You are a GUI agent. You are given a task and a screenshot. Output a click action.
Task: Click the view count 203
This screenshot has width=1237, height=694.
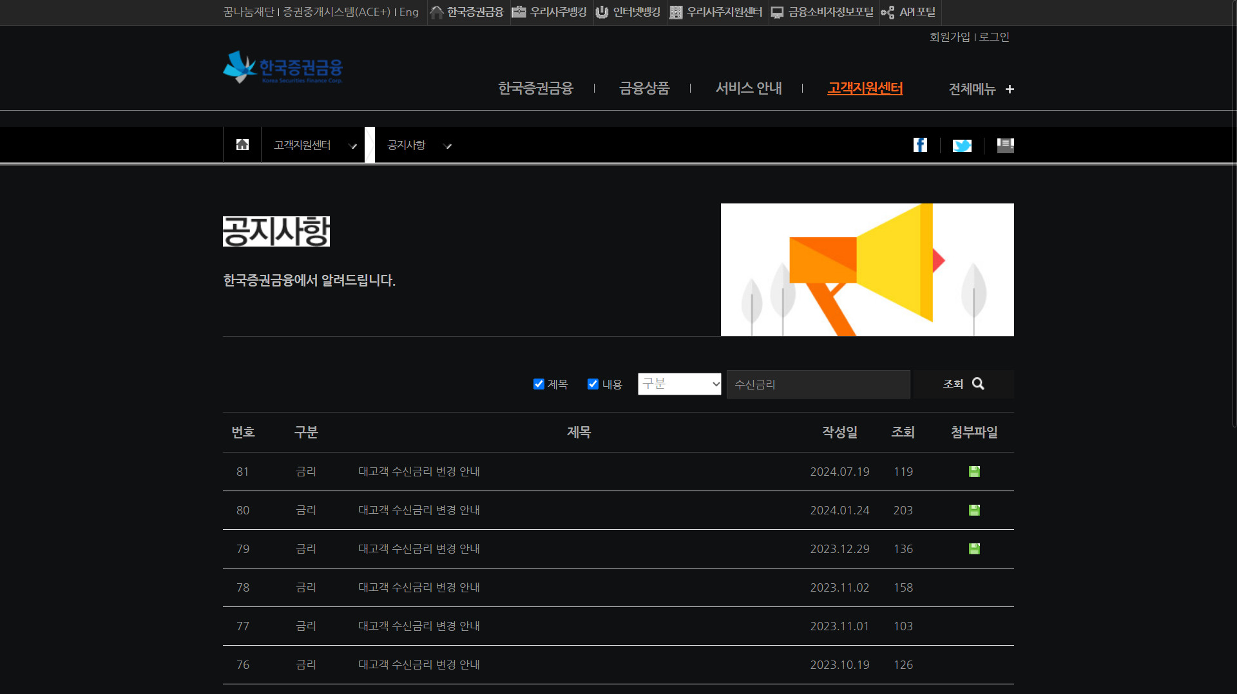903,511
